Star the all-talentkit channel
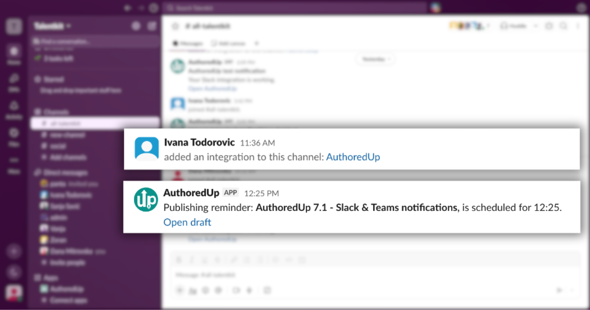Image resolution: width=590 pixels, height=310 pixels. pyautogui.click(x=175, y=26)
